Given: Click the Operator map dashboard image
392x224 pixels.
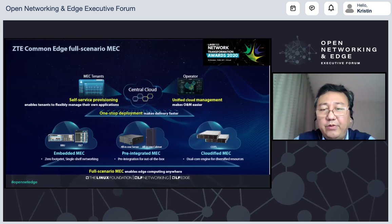Looking at the screenshot, I should click(190, 86).
